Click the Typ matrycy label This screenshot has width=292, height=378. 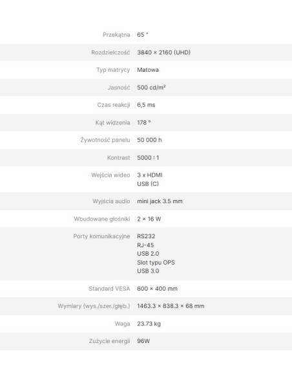click(x=113, y=70)
